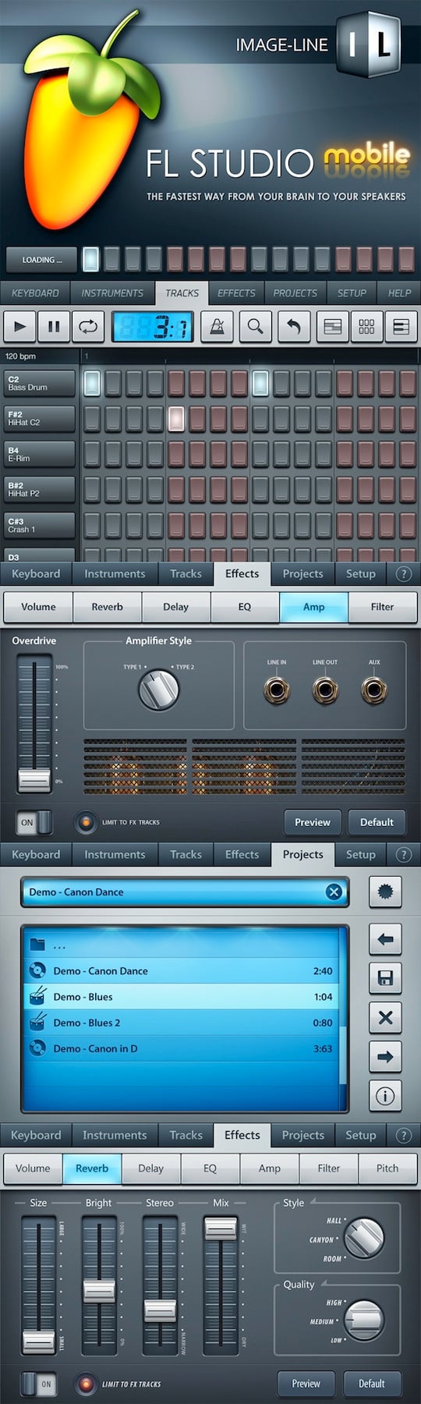Image resolution: width=421 pixels, height=1404 pixels.
Task: Open help '?' icon above Amp panel
Action: 403,573
